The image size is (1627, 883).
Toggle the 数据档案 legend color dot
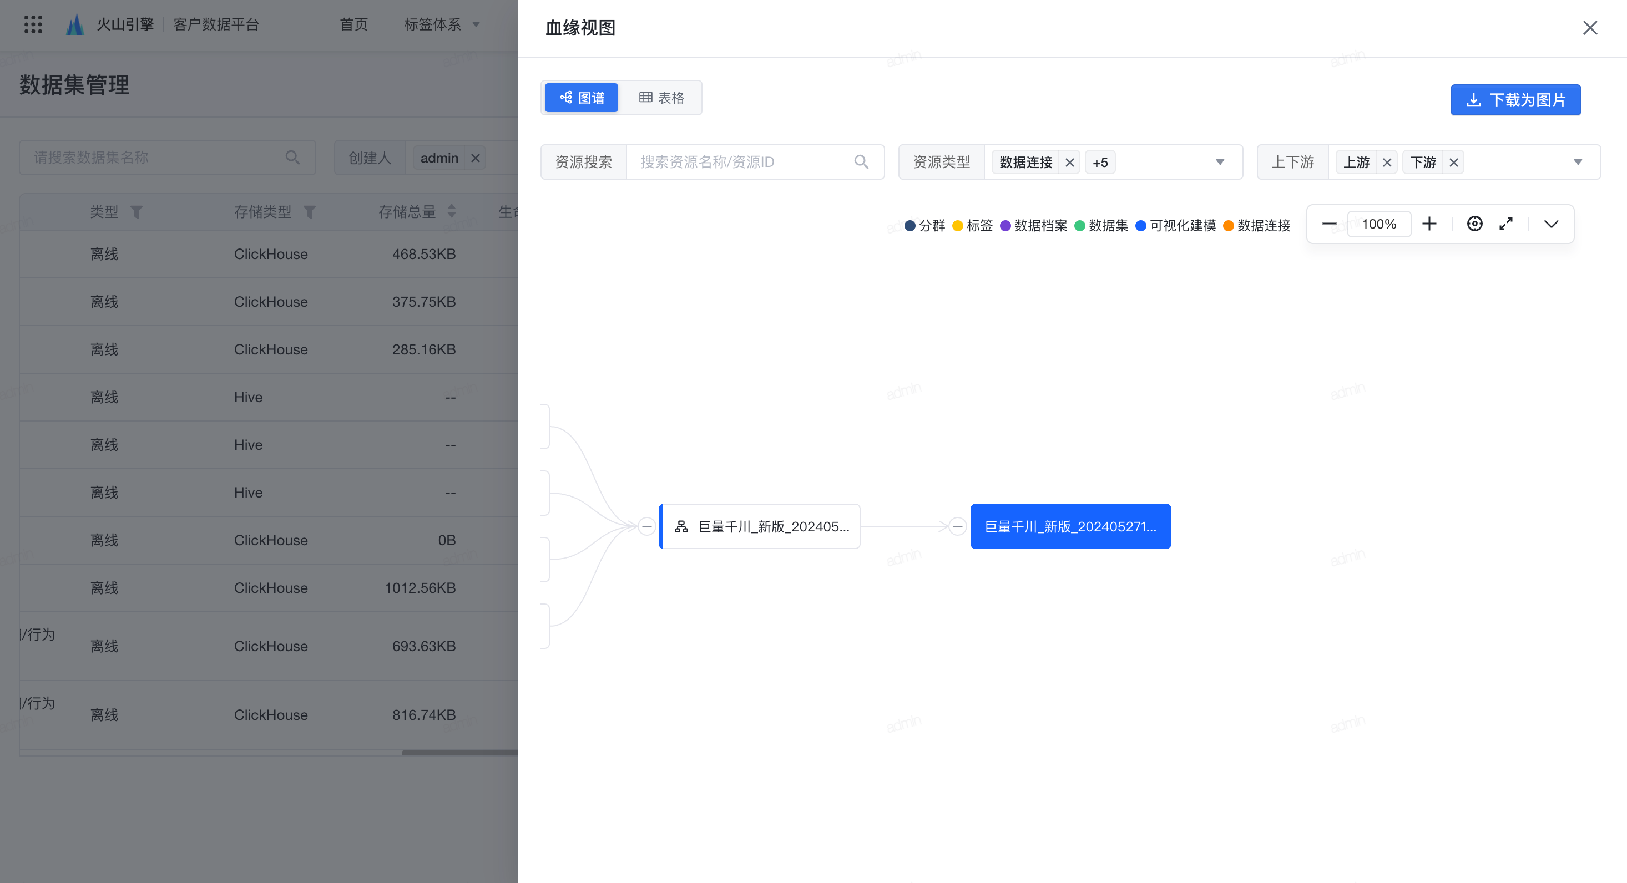tap(1005, 225)
